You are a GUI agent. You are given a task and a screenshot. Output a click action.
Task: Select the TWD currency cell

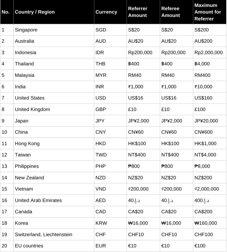pos(101,155)
